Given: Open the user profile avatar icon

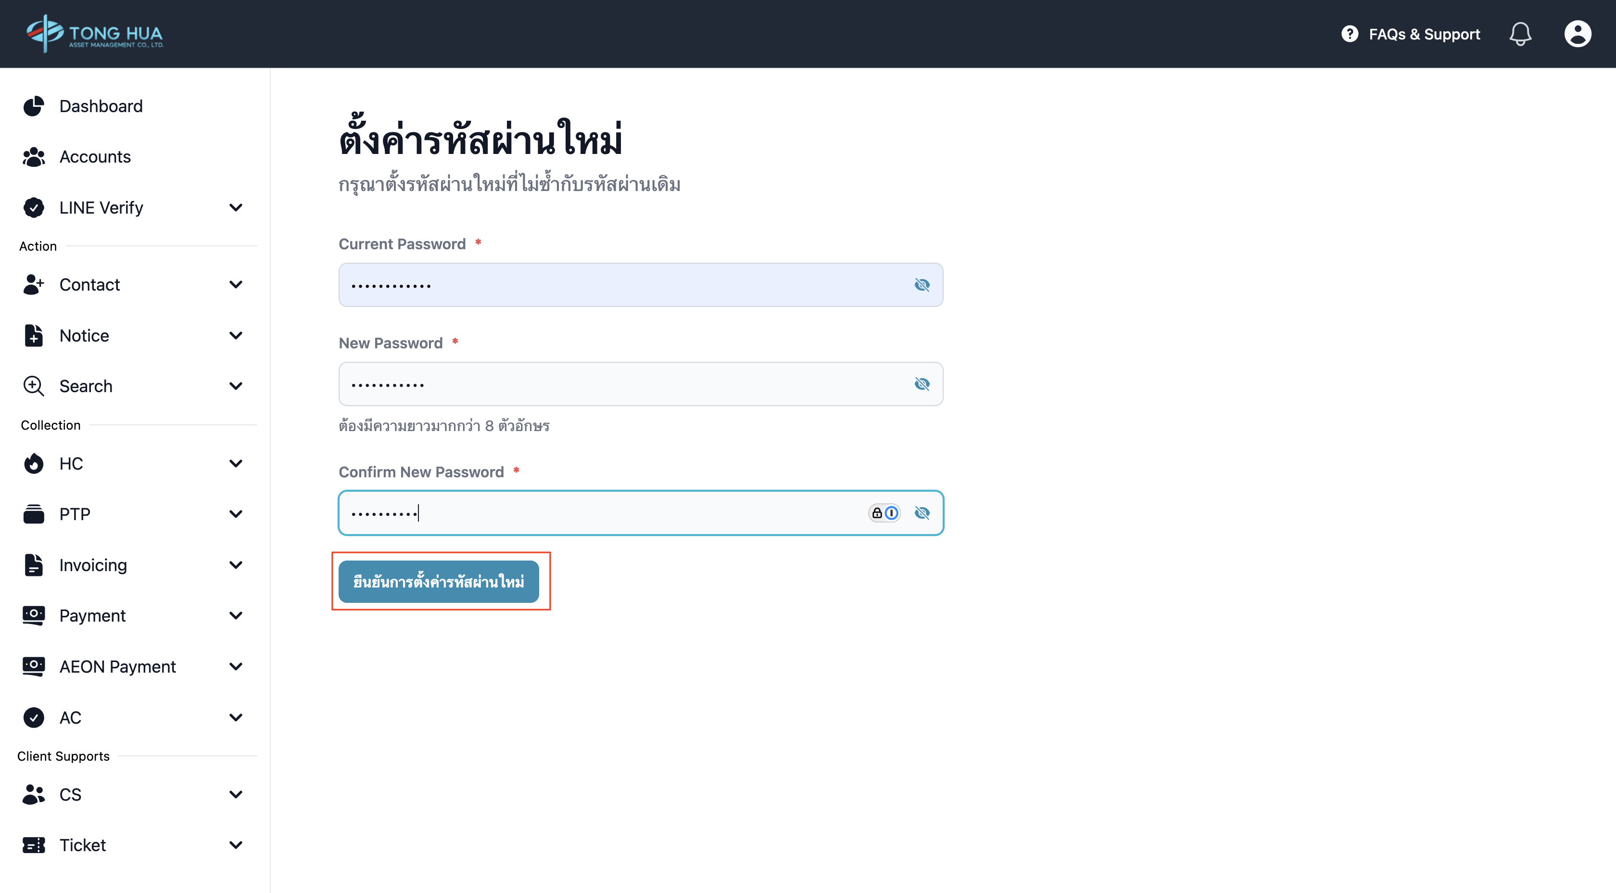Looking at the screenshot, I should pos(1577,34).
